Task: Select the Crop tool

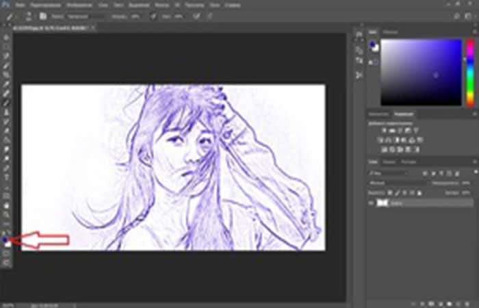Action: tap(6, 75)
